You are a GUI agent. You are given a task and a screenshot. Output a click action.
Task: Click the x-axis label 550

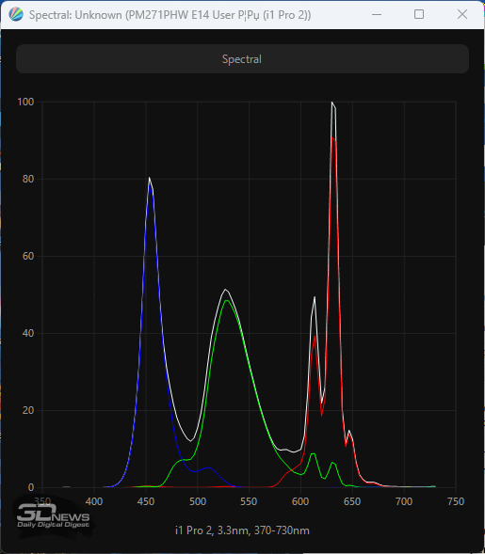[249, 501]
